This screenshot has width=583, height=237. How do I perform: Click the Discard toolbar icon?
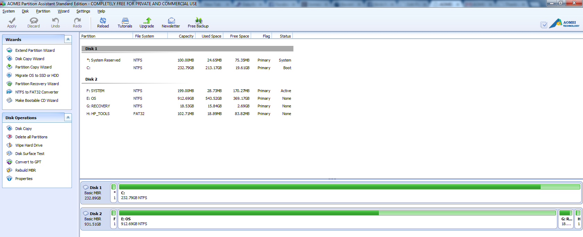[34, 21]
